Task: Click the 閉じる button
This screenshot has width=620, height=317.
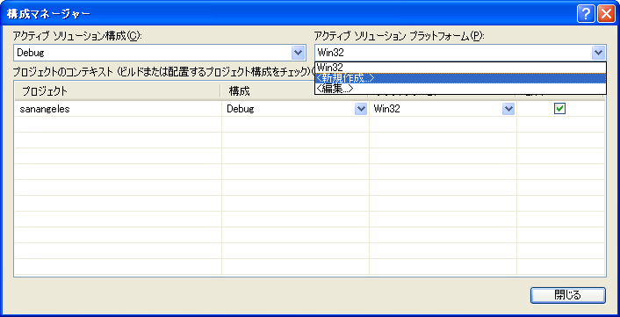Action: [568, 295]
